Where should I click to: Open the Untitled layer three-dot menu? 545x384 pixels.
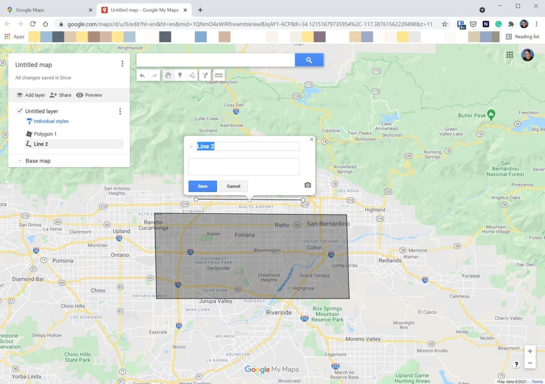pos(120,111)
